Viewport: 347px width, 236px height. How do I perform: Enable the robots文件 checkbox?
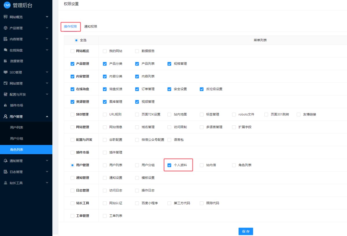tap(234, 114)
